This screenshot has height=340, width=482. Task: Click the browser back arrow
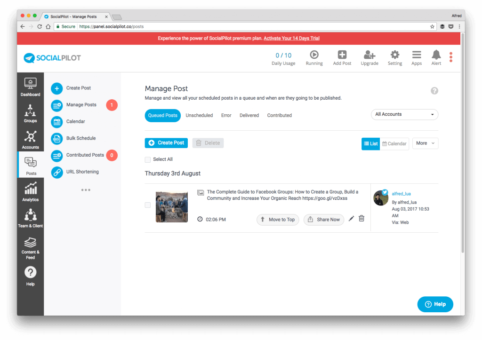click(x=23, y=27)
